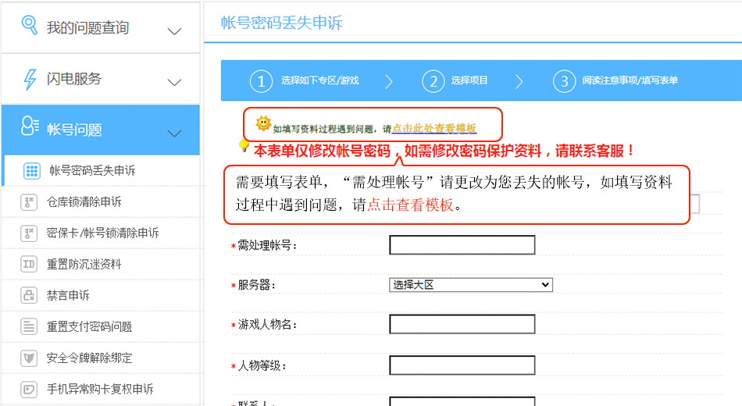The height and width of the screenshot is (406, 742).
Task: Focus the 需处理帐号 input field
Action: [462, 245]
